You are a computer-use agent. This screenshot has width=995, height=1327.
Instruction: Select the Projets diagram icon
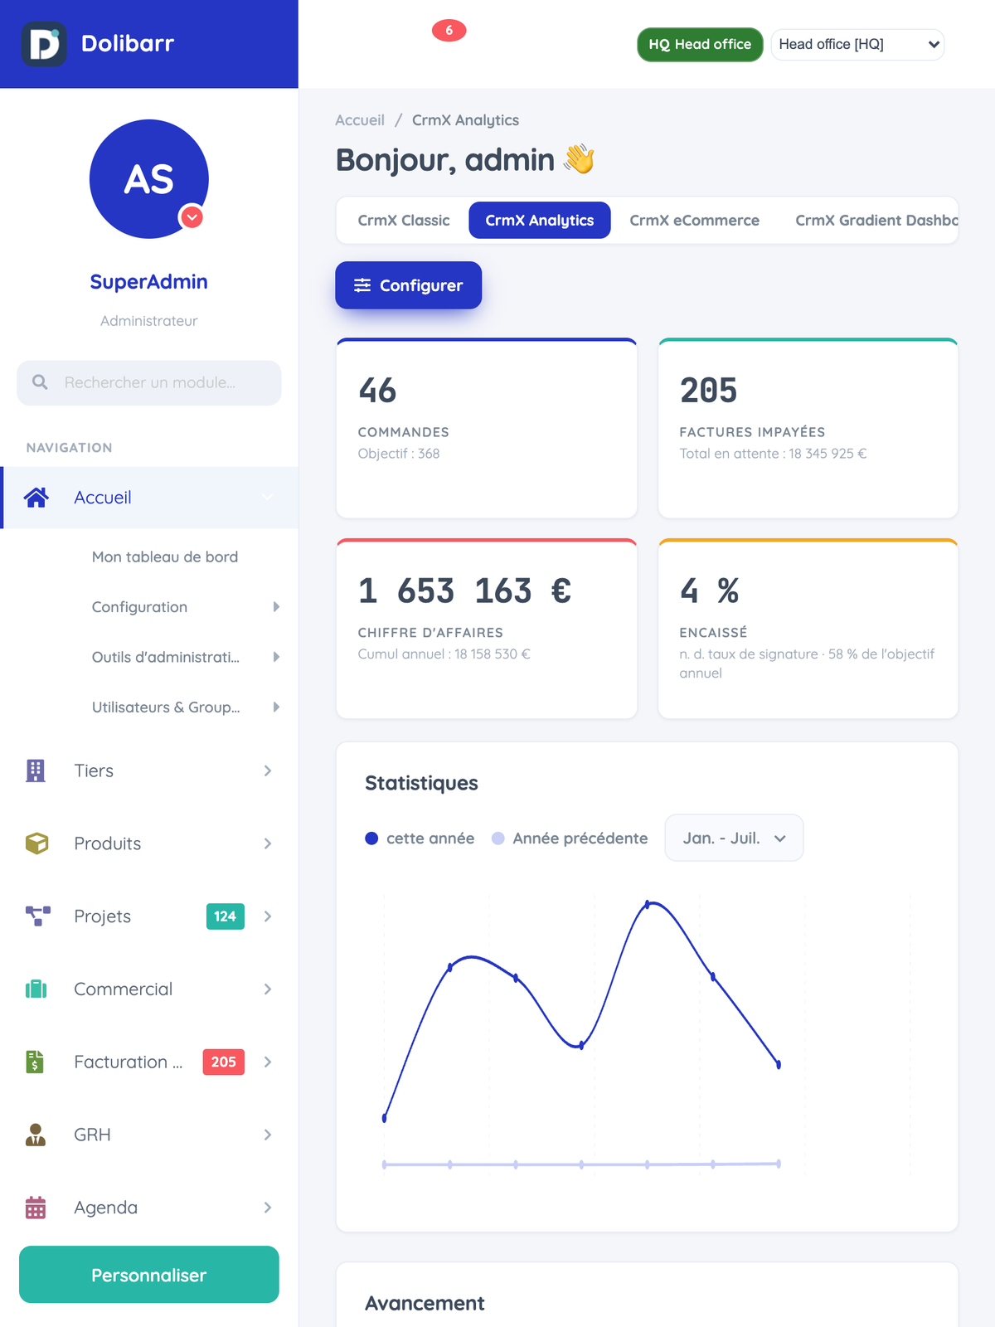tap(37, 916)
